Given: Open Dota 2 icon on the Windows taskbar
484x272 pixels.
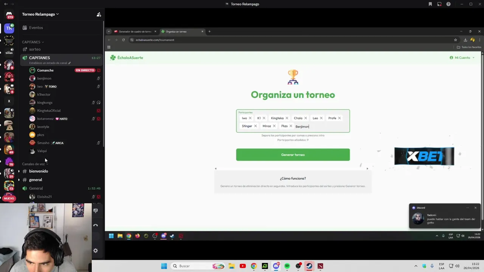Looking at the screenshot, I should [320, 266].
